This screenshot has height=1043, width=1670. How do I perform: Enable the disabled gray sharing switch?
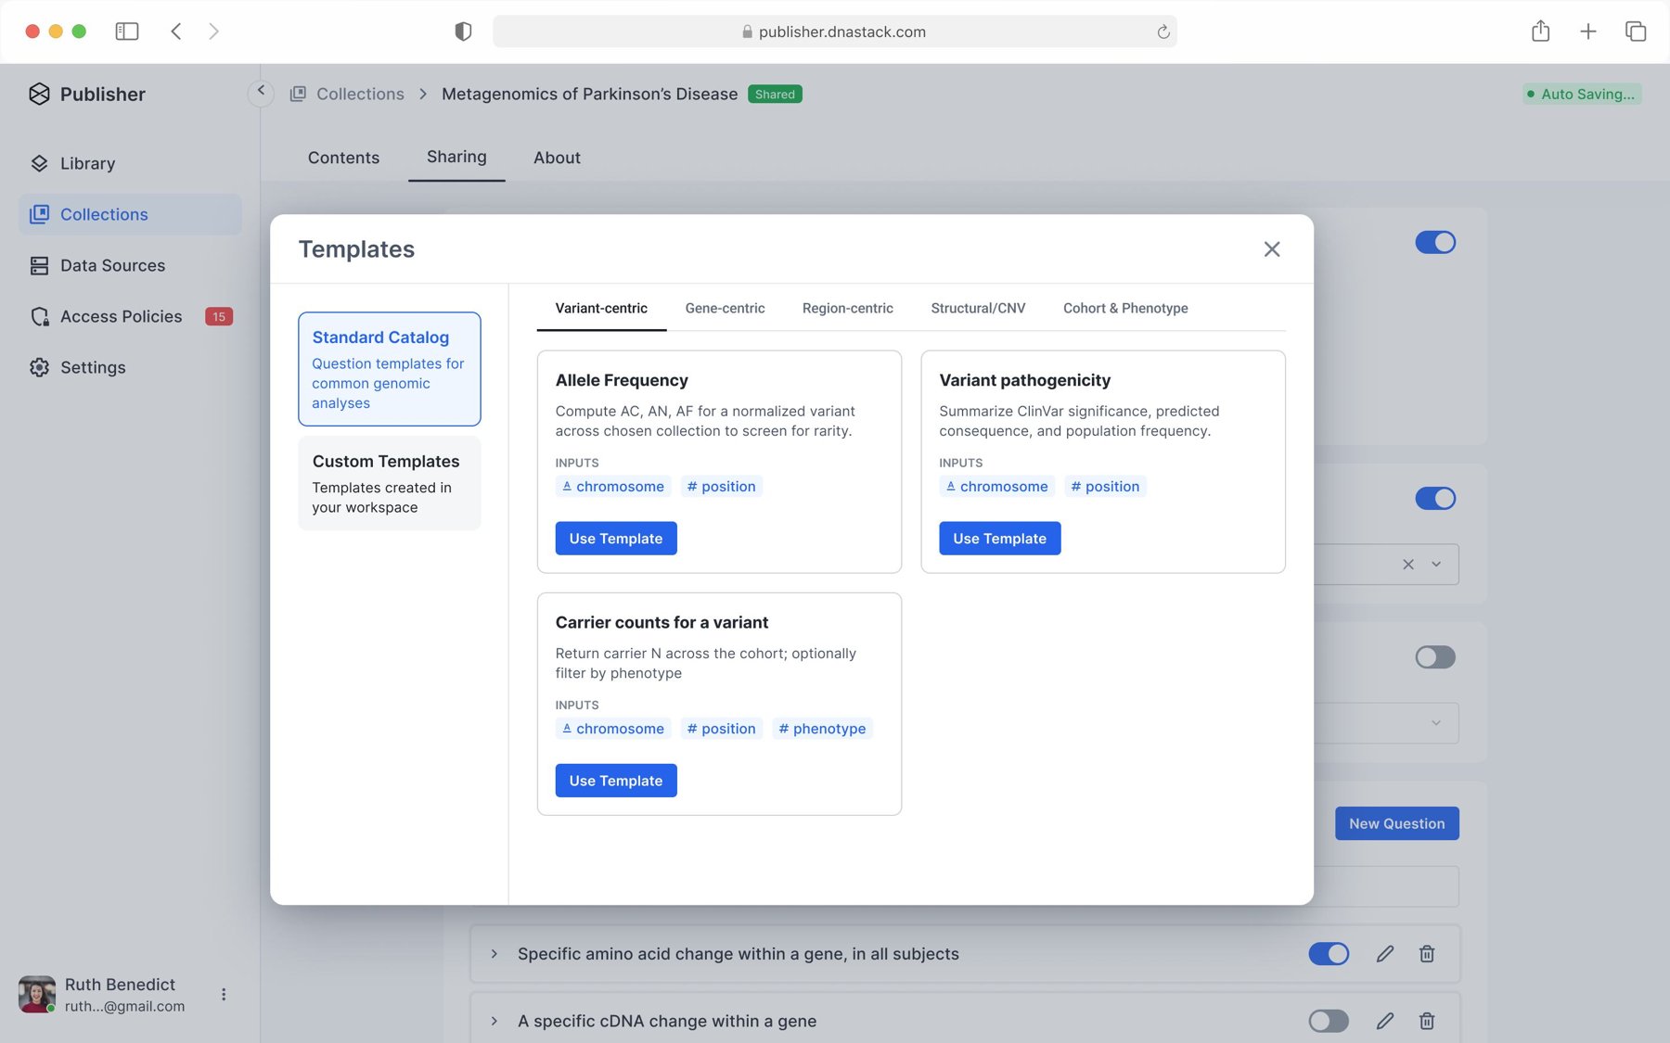(1435, 657)
